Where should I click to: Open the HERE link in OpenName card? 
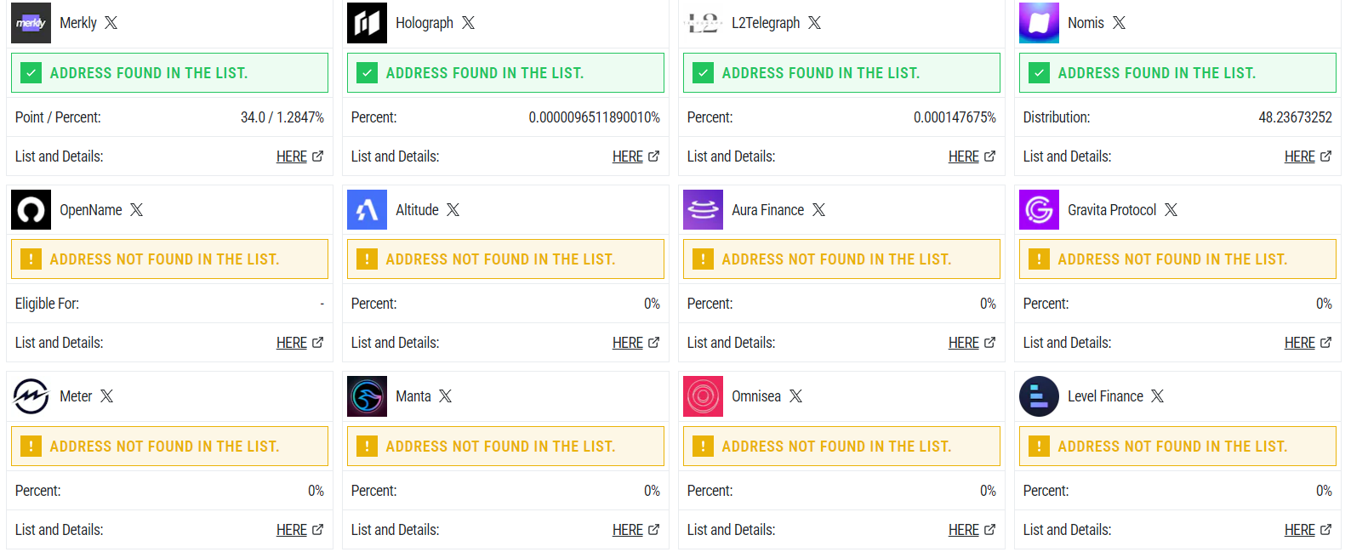click(x=299, y=343)
